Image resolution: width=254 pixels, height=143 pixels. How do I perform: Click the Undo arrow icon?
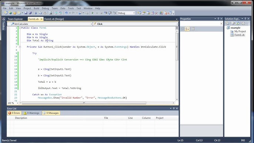tap(66, 13)
